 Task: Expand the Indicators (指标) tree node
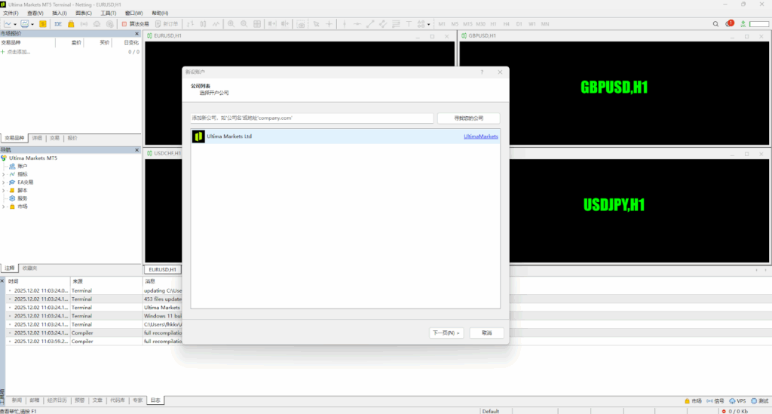point(4,174)
